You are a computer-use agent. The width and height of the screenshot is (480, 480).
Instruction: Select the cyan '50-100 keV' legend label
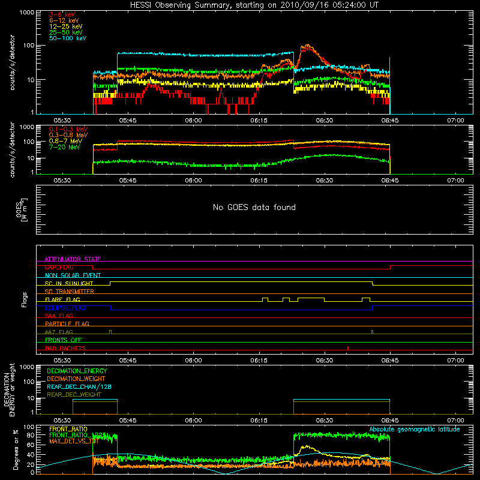click(68, 38)
